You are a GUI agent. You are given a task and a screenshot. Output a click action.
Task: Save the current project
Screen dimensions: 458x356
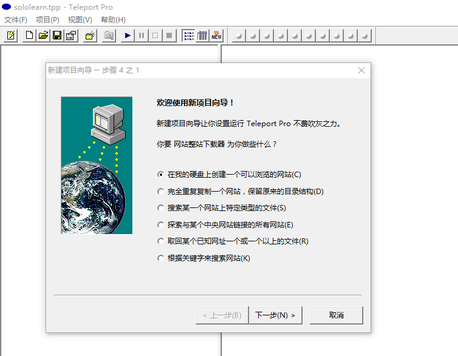point(57,36)
